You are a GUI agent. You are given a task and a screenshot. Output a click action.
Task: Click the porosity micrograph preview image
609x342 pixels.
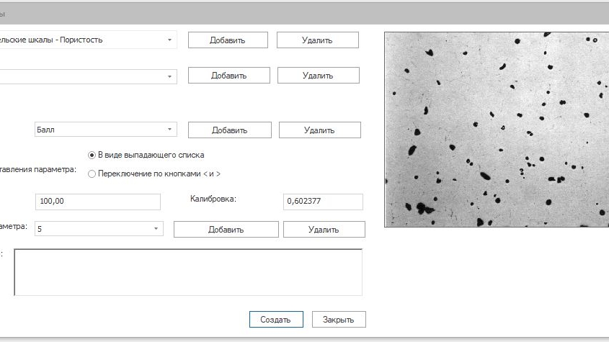[497, 130]
